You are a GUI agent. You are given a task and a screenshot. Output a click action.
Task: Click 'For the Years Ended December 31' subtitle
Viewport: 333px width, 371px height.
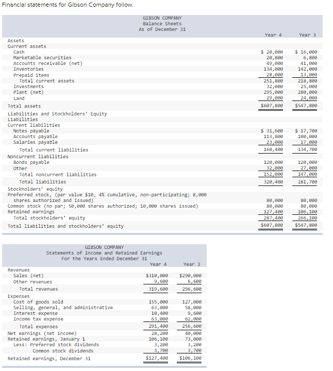point(104,259)
